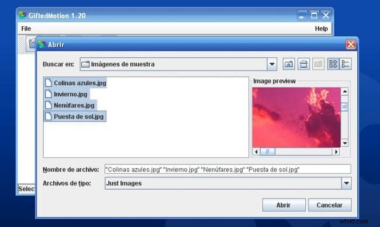Select Puesta de sol.jpg file name

pyautogui.click(x=79, y=116)
